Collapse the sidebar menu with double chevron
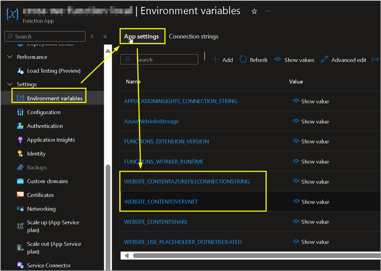The height and width of the screenshot is (271, 381). pos(105,37)
